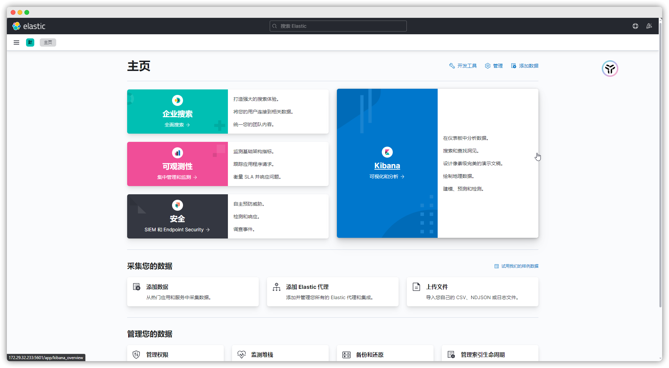The image size is (669, 368).
Task: Click the 管理您的数据 heading
Action: 150,334
